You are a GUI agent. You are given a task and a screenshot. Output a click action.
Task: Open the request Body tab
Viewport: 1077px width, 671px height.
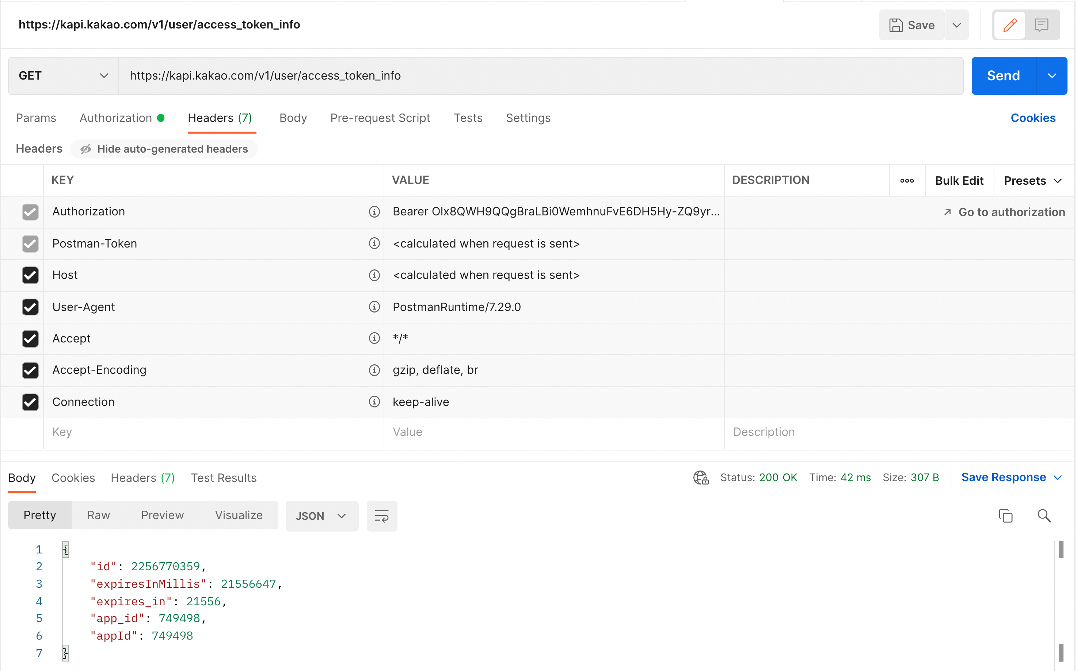[293, 118]
